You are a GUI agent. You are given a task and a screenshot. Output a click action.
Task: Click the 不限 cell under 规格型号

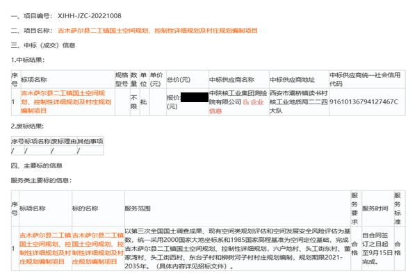coord(133,101)
